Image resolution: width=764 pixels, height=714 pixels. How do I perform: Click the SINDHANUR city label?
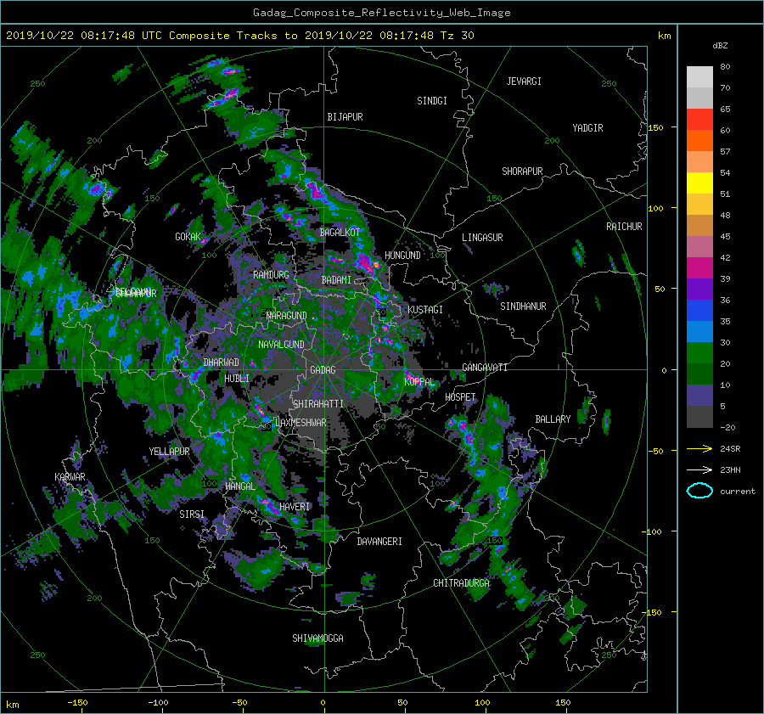pos(523,306)
